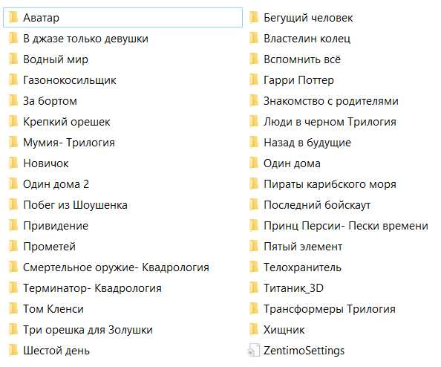This screenshot has height=367, width=441.
Task: Click the Принц Персии- Пески времени label
Action: [x=346, y=226]
